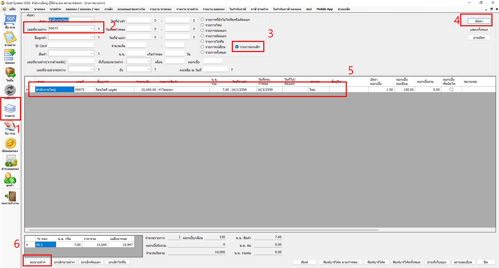This screenshot has height=268, width=499.
Task: Click the จบการทำงาน exit door icon
Action: (10, 197)
